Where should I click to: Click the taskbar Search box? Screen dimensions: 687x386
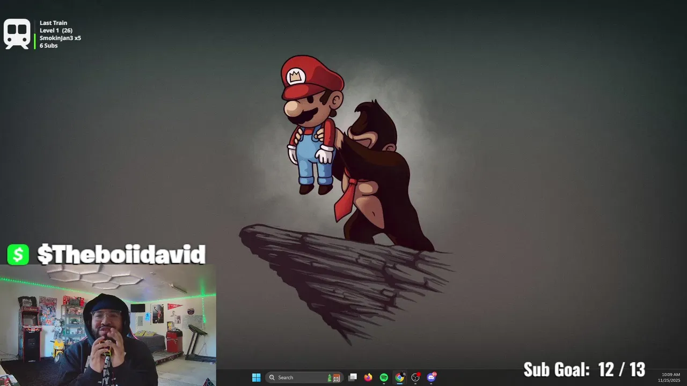point(304,377)
